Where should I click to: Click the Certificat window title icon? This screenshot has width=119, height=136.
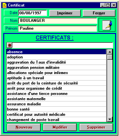5,5
